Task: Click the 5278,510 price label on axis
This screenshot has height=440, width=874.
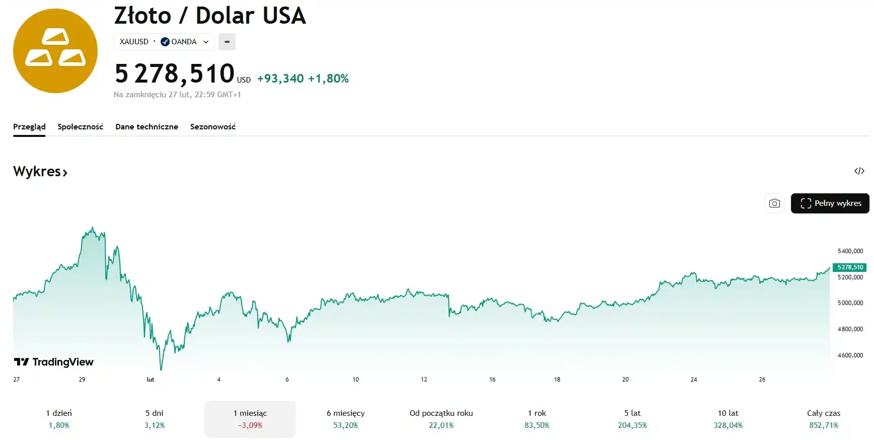Action: tap(850, 267)
